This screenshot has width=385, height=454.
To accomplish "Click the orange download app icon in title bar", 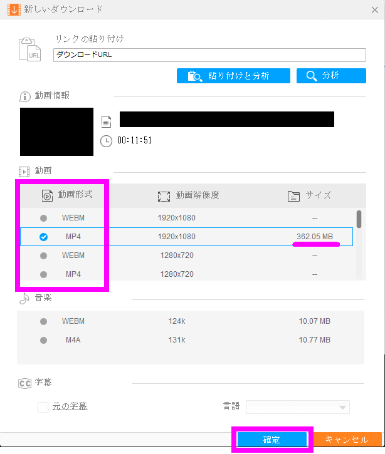I will (x=14, y=9).
